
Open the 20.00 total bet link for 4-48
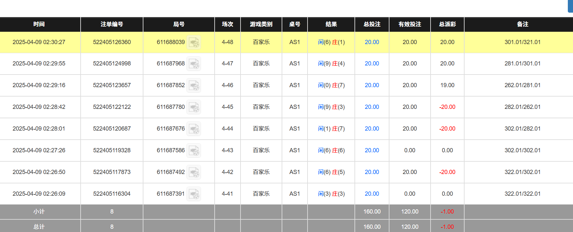click(x=372, y=42)
